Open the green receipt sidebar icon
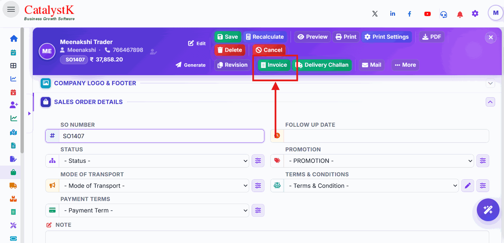 pos(13,212)
